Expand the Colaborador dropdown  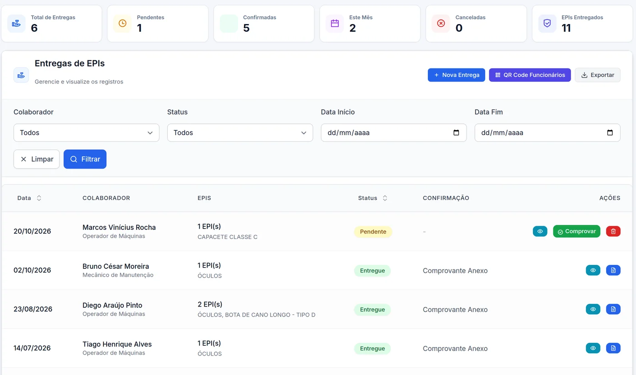click(86, 133)
